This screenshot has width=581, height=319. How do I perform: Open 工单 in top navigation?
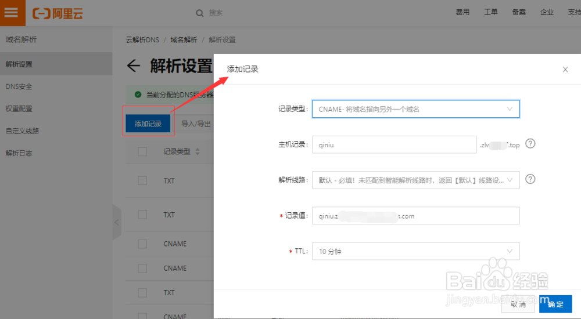490,12
